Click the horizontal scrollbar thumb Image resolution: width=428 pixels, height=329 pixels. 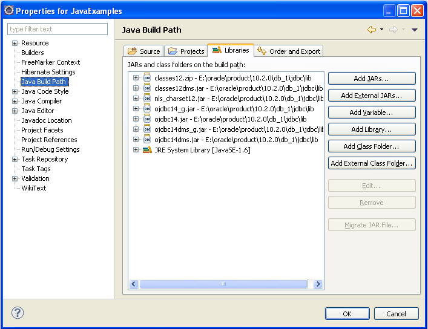coord(223,284)
